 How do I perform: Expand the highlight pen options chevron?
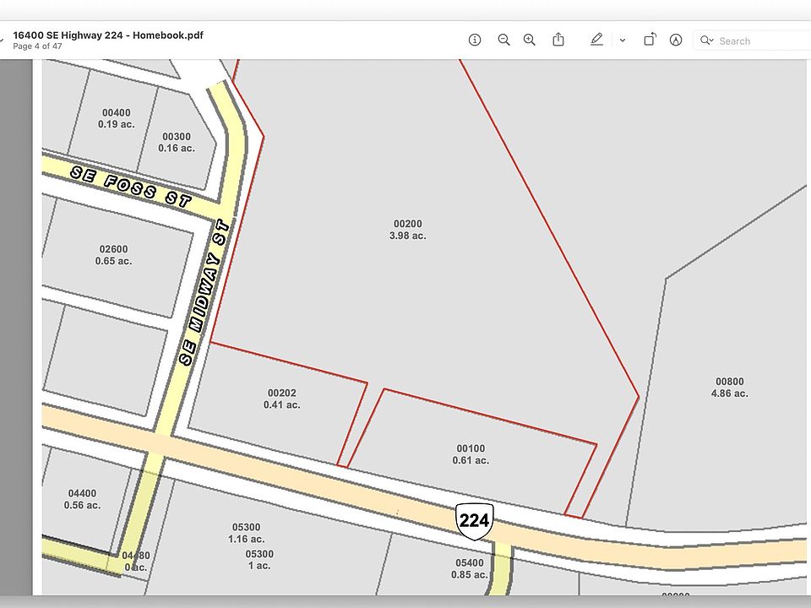pos(623,41)
